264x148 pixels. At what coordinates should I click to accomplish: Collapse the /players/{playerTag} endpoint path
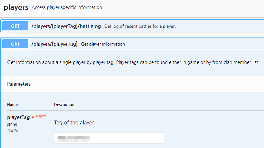(54, 44)
